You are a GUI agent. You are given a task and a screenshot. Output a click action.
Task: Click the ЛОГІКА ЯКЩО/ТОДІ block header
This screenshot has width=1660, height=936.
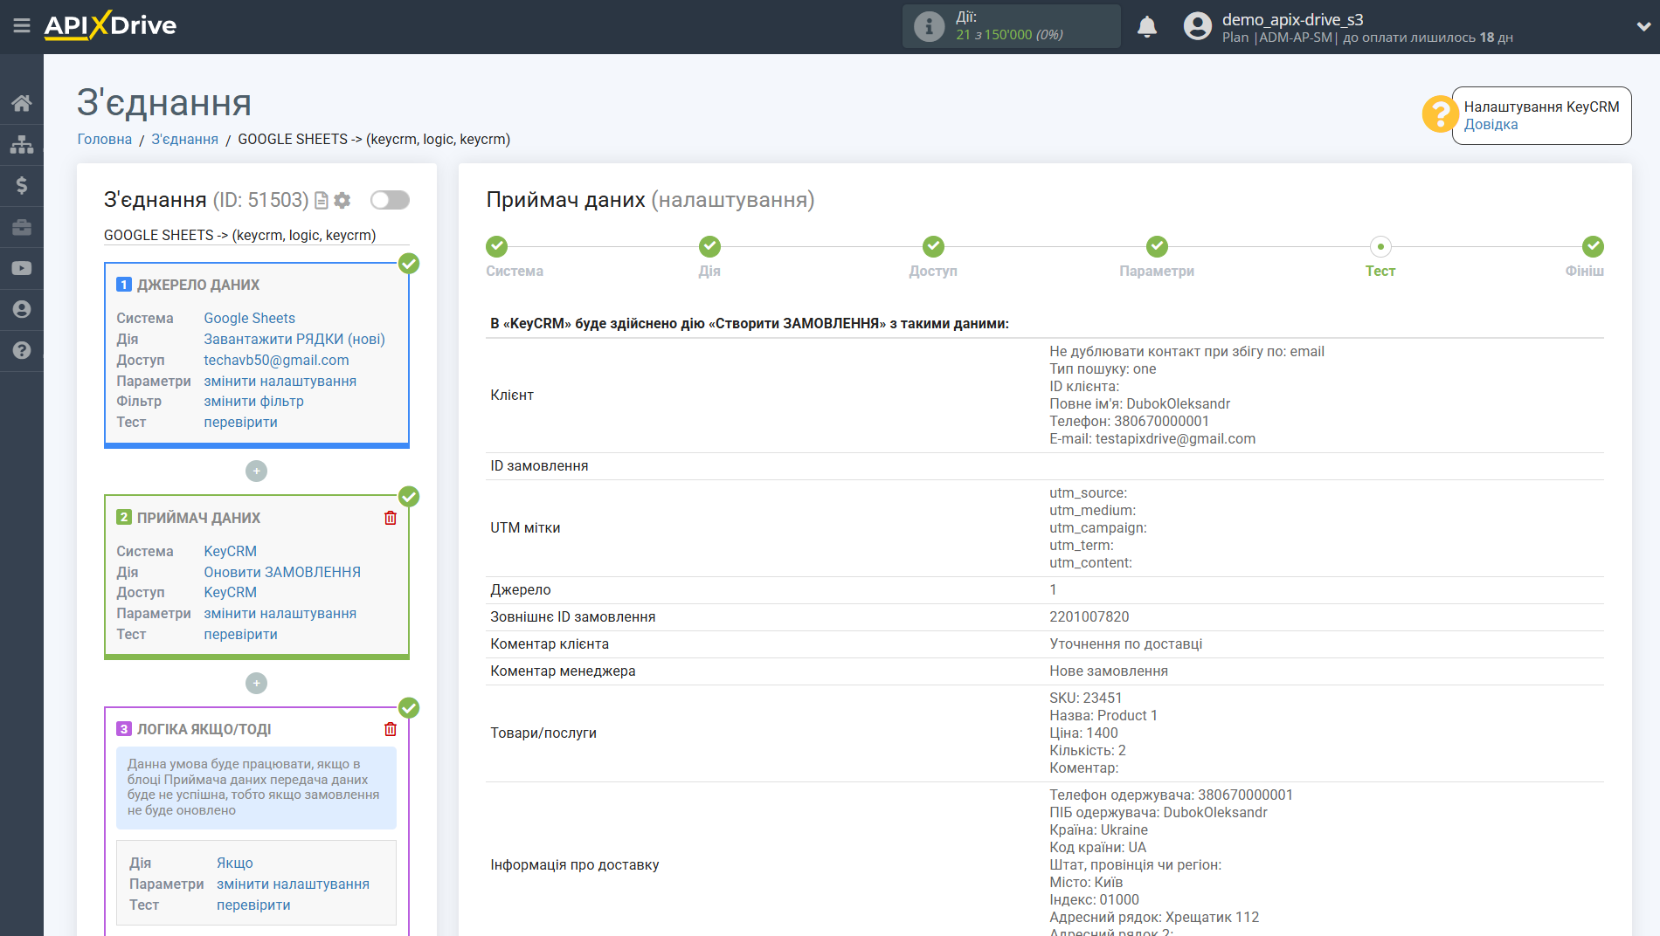[x=204, y=729]
